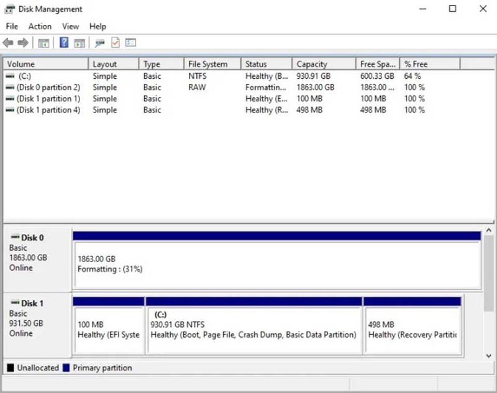Open the Help menu
Screen dimensions: 497x393
coord(98,26)
